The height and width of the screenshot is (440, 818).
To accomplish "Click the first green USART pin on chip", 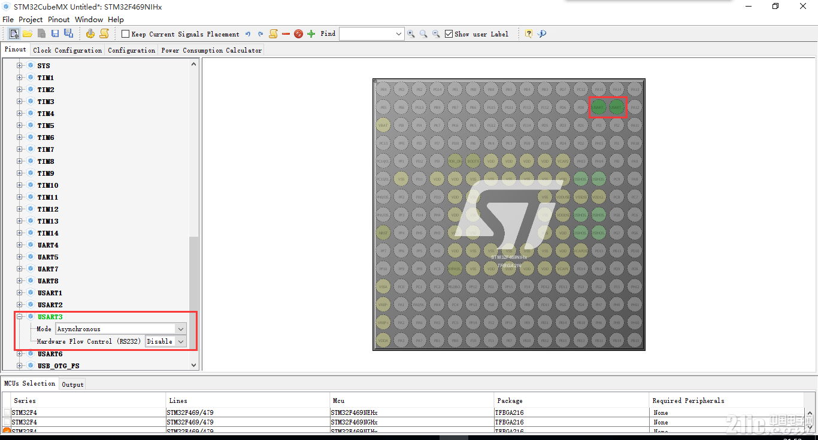I will [598, 107].
